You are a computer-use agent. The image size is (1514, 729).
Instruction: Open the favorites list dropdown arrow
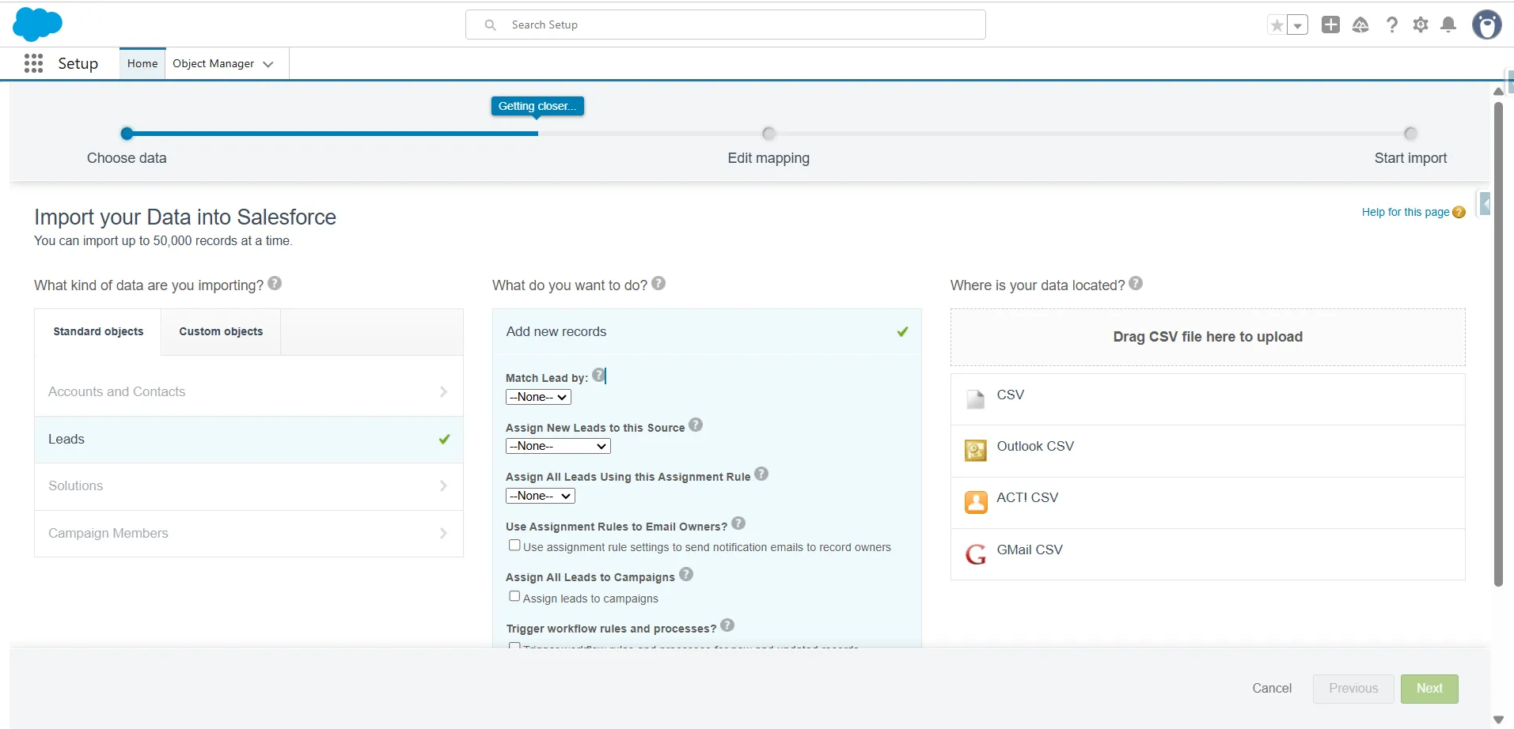(x=1298, y=25)
